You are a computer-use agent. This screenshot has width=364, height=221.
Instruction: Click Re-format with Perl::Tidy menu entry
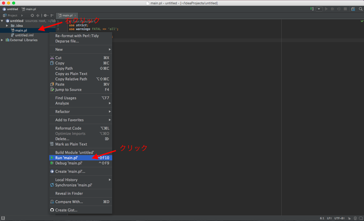click(77, 36)
